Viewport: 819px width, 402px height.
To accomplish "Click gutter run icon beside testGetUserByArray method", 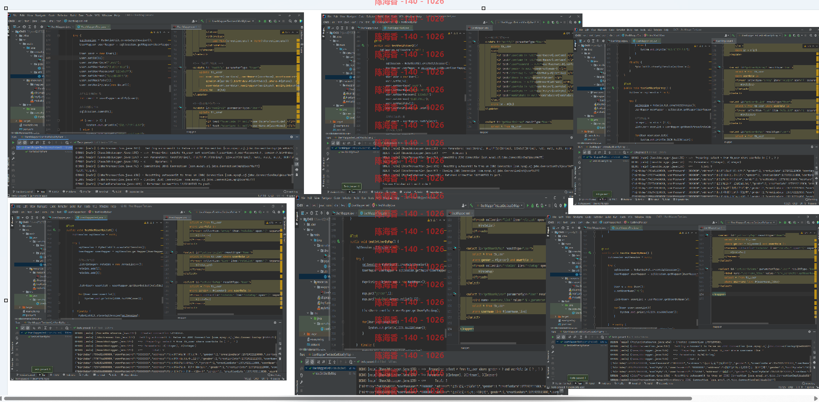I will coord(613,88).
